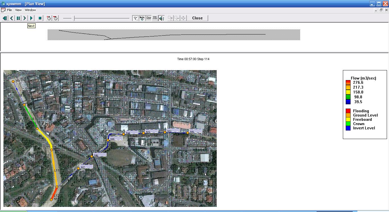Open the File menu
This screenshot has width=389, height=212.
pos(9,10)
